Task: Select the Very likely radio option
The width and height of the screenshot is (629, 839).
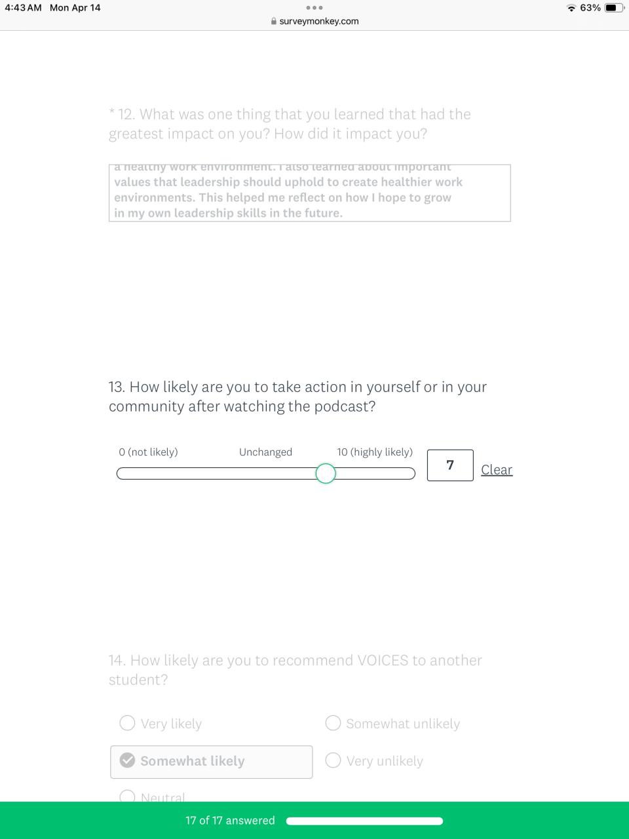Action: 128,723
